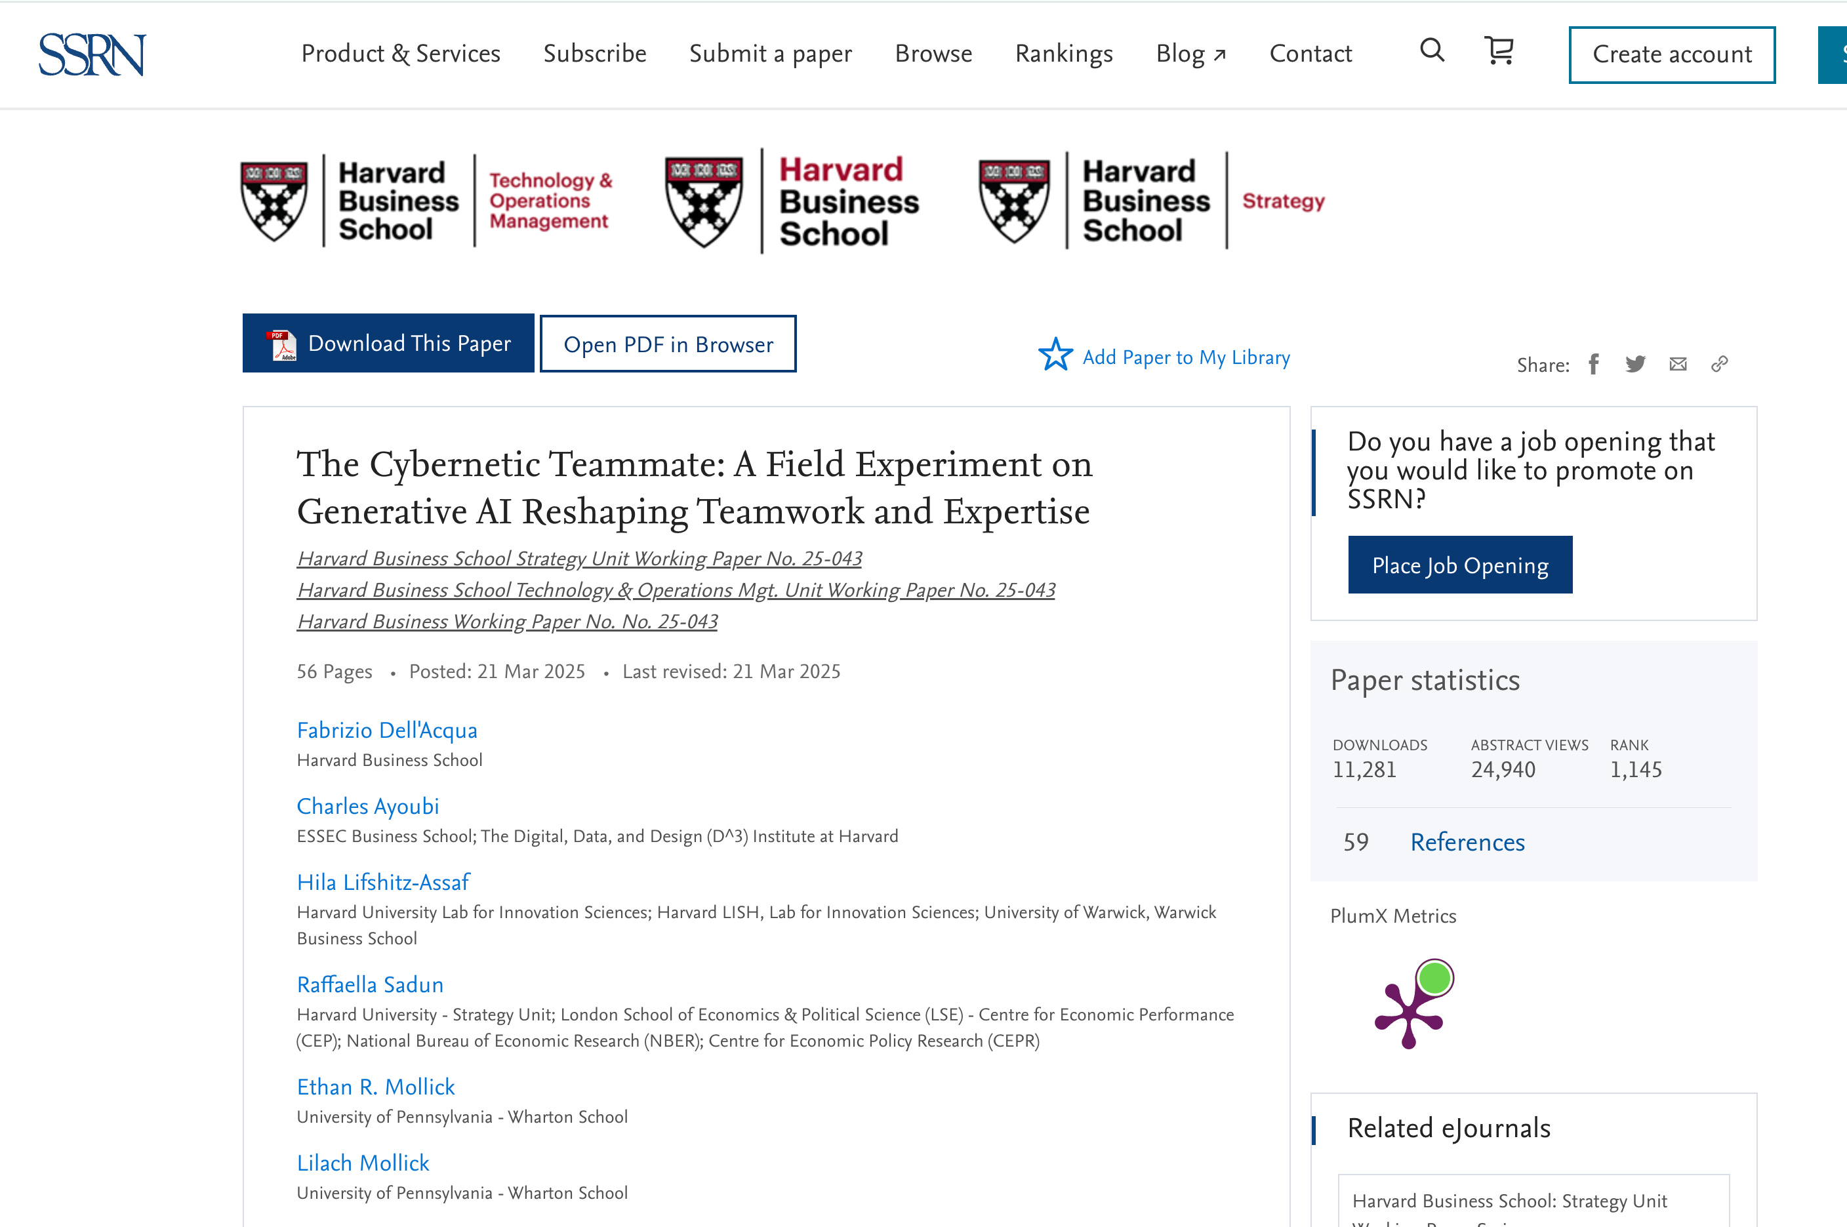Click the PDF icon in Download button
This screenshot has width=1847, height=1227.
point(282,345)
